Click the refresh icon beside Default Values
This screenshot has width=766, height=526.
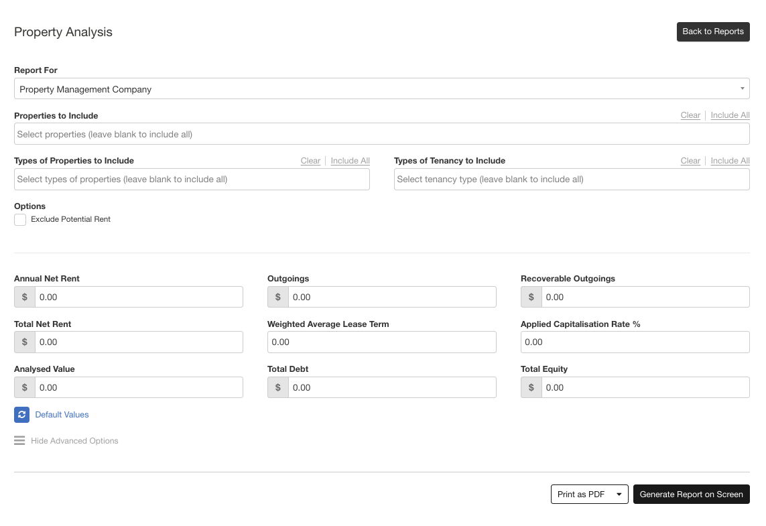[x=20, y=415]
